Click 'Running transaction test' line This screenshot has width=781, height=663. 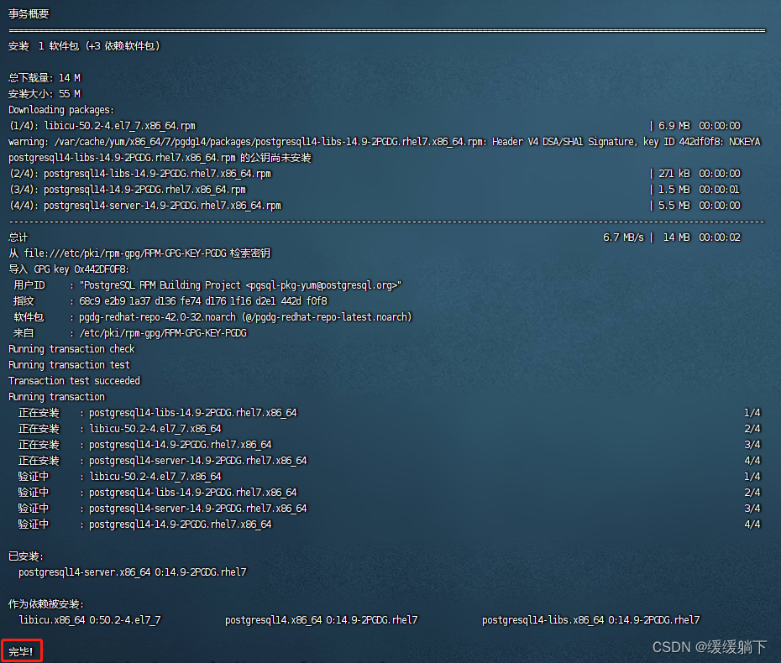[x=69, y=365]
